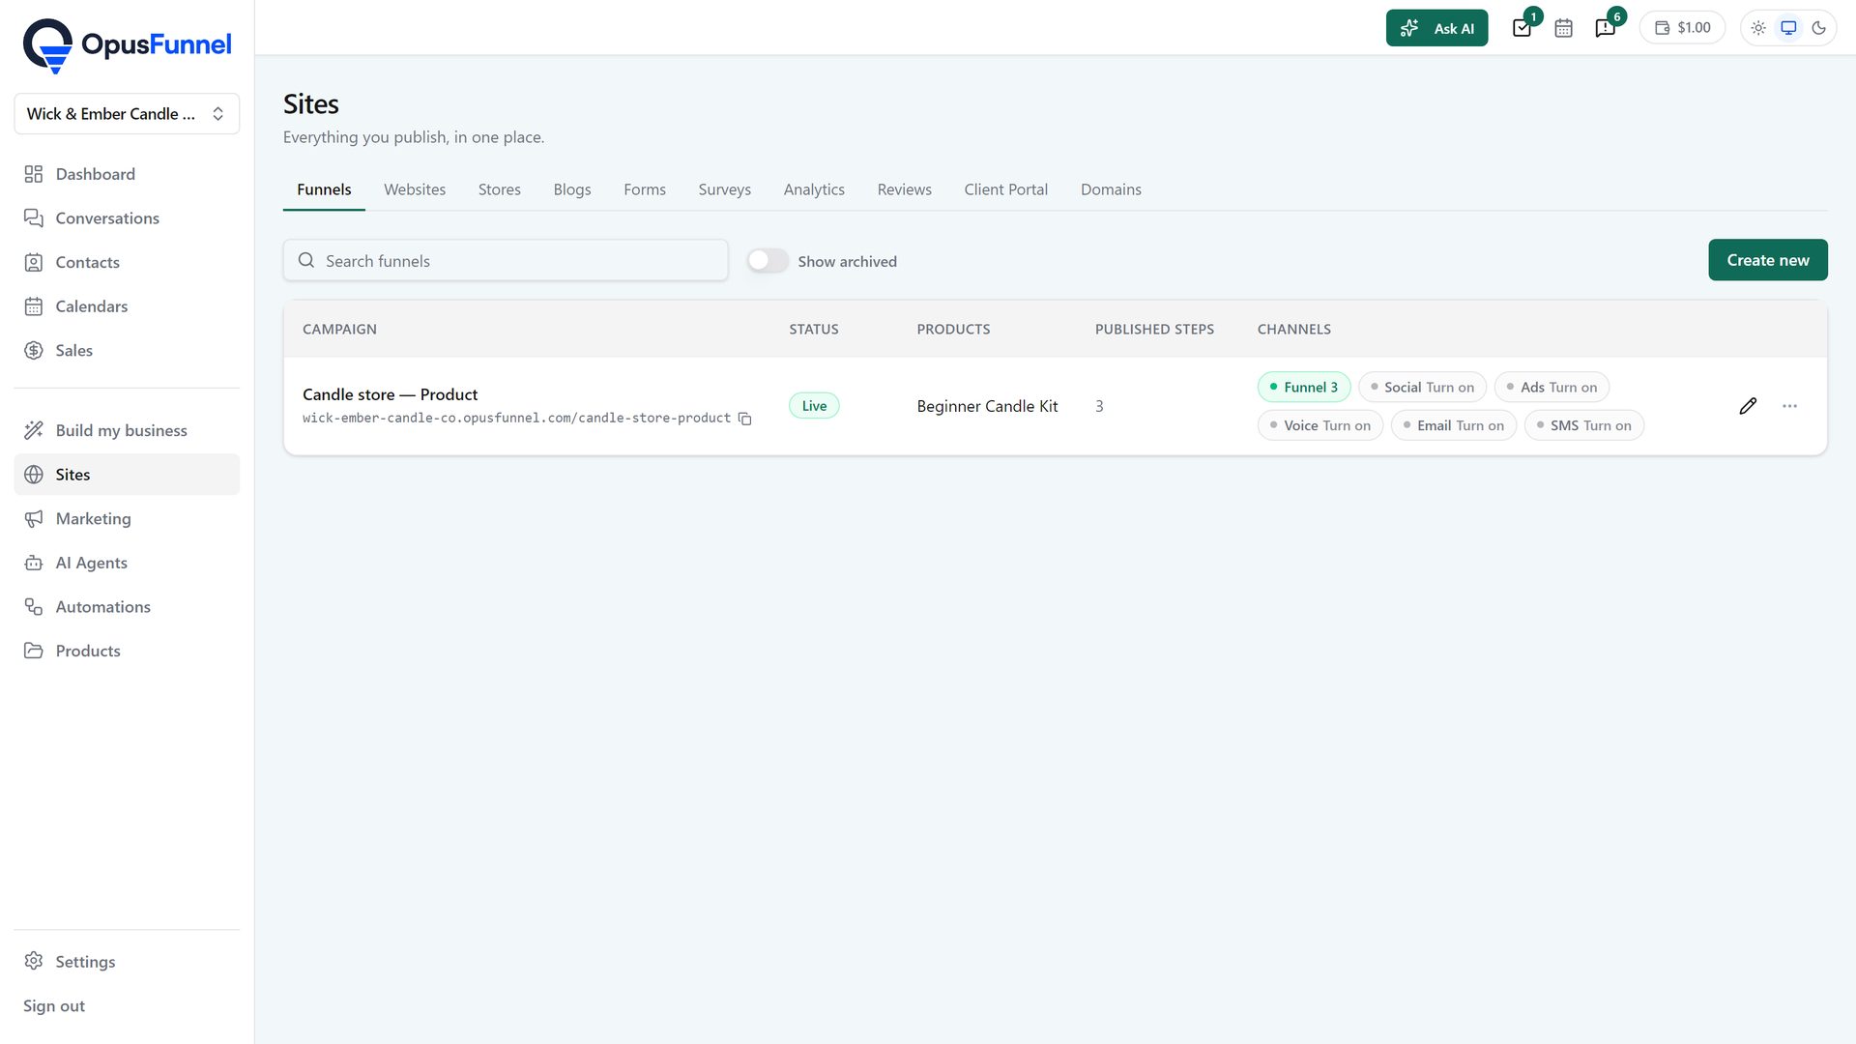Copy the funnel URL icon
The image size is (1856, 1044).
(x=744, y=419)
